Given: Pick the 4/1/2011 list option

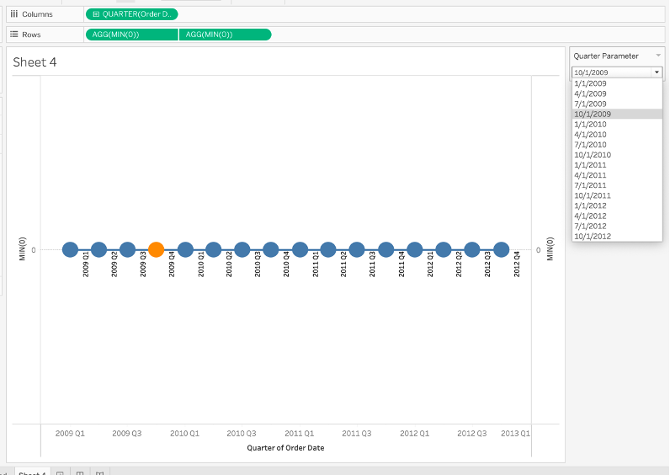Looking at the screenshot, I should point(617,175).
